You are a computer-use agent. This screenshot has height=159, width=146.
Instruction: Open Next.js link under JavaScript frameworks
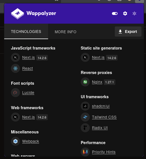28,57
